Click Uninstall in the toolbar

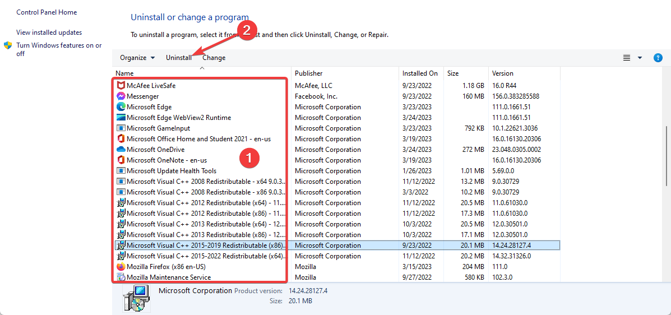point(179,58)
